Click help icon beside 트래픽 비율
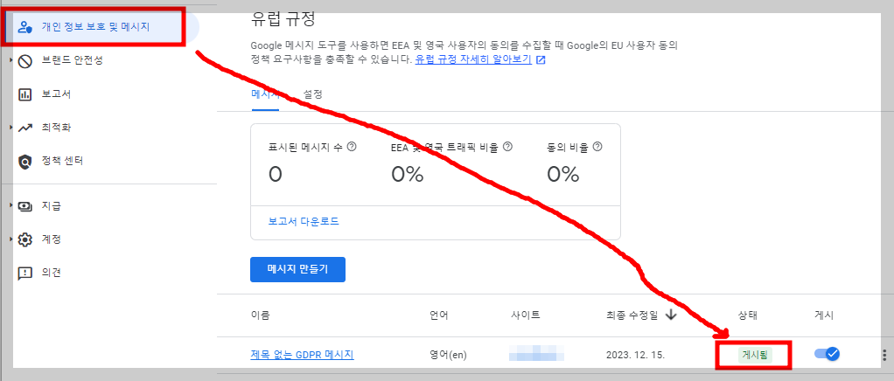894x381 pixels. coord(507,147)
